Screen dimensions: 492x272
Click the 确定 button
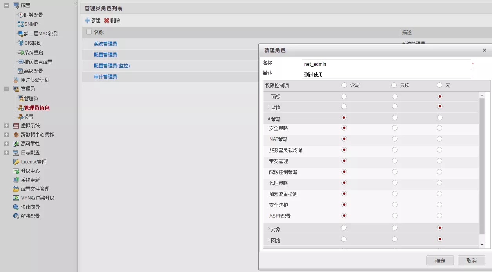440,261
